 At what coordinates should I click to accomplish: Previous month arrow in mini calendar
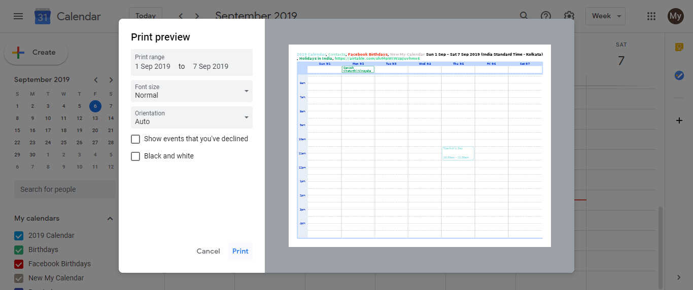(95, 79)
